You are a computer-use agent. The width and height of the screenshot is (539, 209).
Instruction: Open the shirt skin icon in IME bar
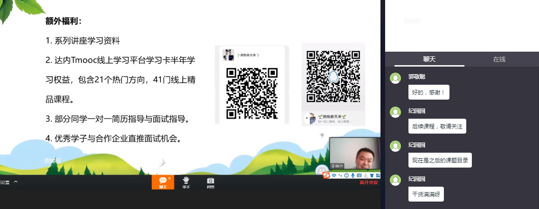[x=372, y=175]
